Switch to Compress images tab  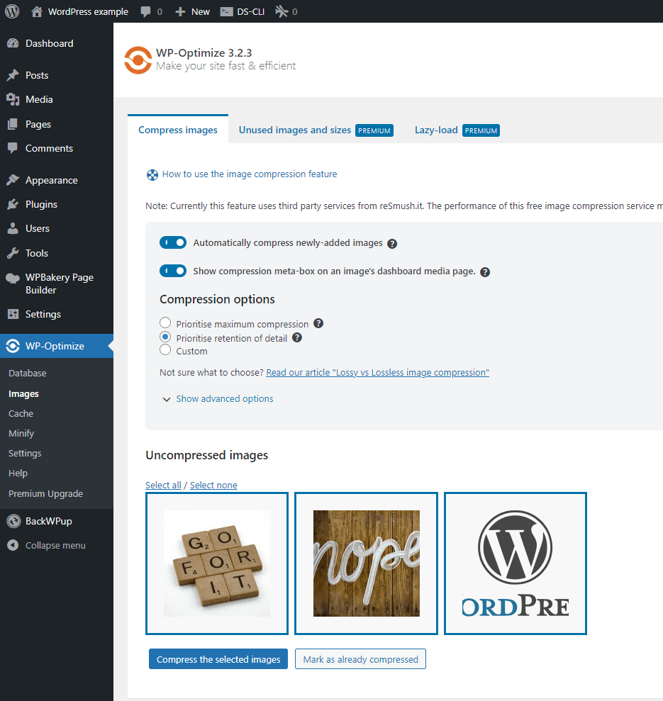178,130
